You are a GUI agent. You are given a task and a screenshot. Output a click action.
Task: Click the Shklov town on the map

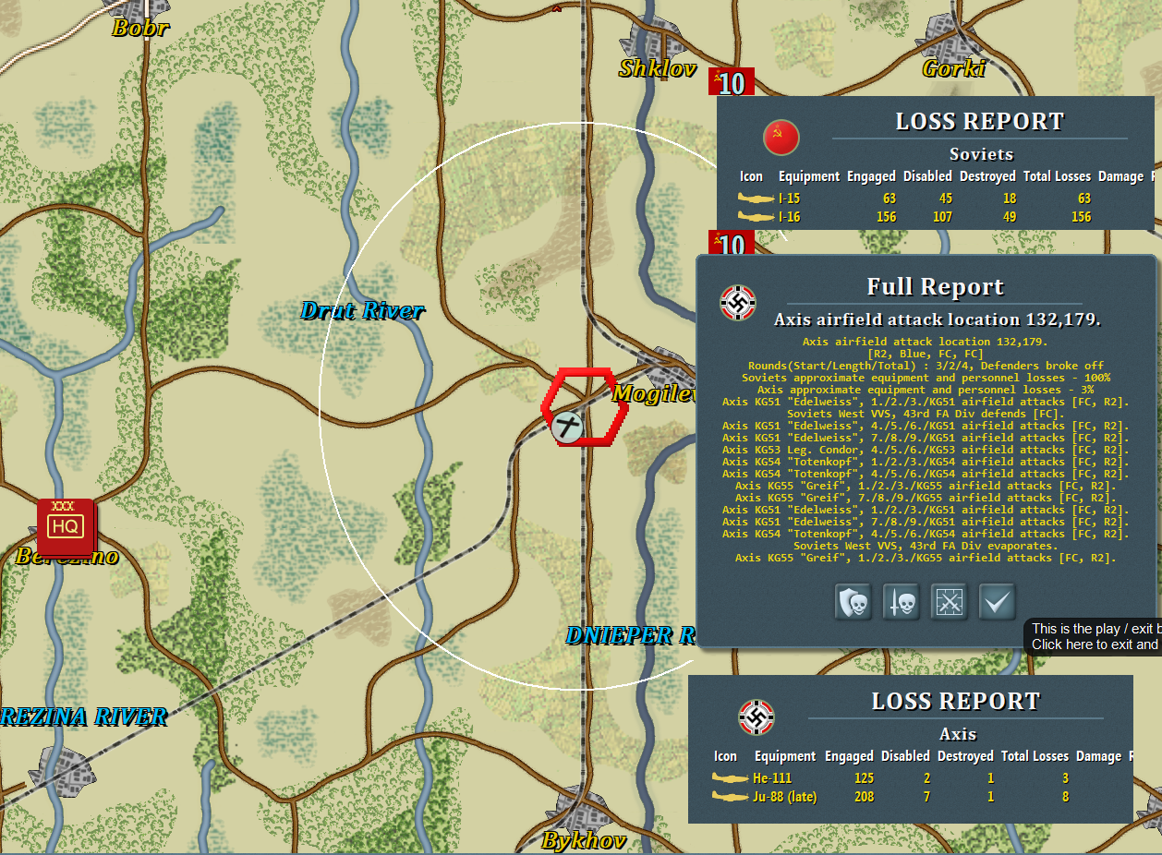[653, 39]
